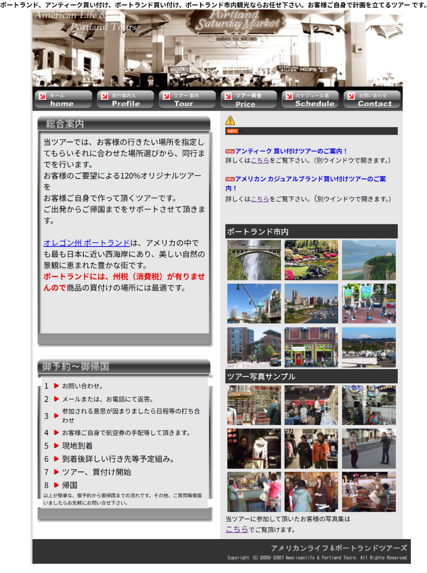Open the Schedule navigation button

310,100
